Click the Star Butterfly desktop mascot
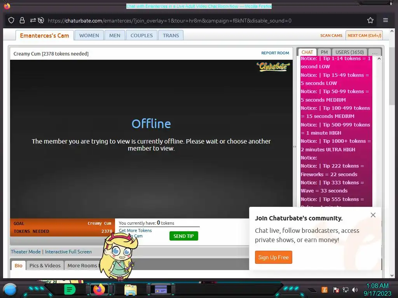 [119, 256]
